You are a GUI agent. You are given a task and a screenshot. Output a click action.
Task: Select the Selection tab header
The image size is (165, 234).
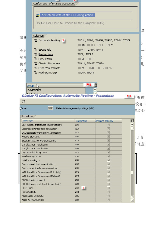39,36
